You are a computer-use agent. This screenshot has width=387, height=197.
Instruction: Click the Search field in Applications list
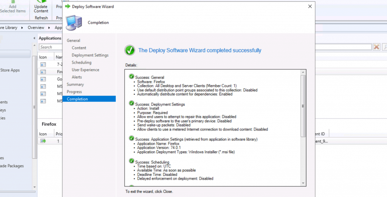click(x=51, y=47)
